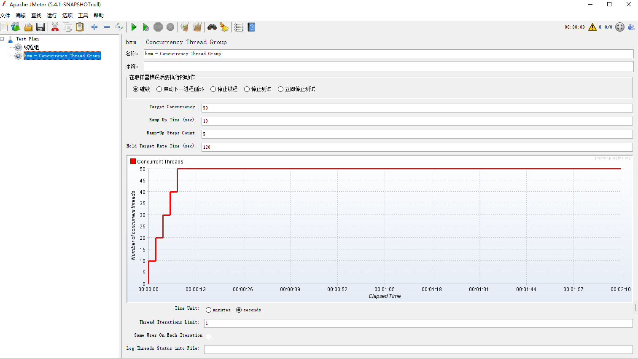The width and height of the screenshot is (638, 359).
Task: Open Search with binoculars icon
Action: [x=212, y=27]
